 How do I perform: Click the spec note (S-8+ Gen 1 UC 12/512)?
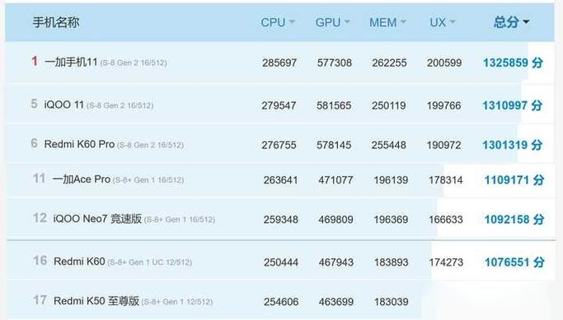[x=150, y=262]
